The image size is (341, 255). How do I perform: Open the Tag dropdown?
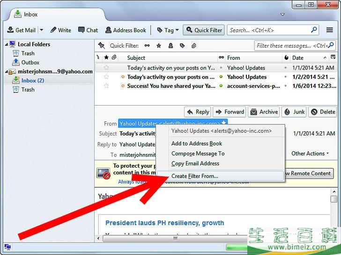point(168,30)
